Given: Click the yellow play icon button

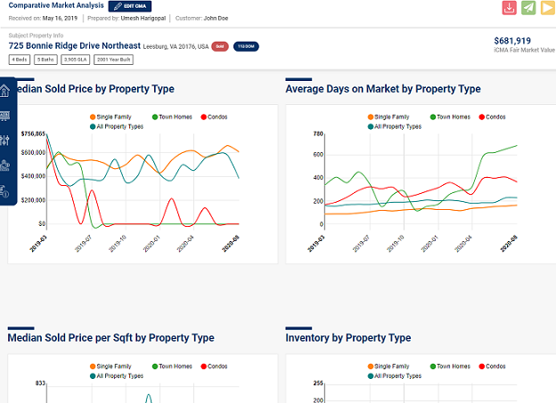Looking at the screenshot, I should click(x=548, y=8).
